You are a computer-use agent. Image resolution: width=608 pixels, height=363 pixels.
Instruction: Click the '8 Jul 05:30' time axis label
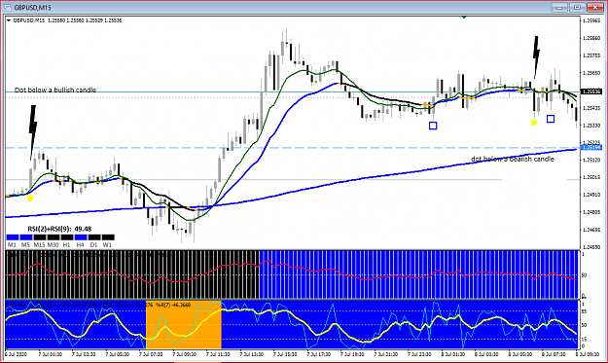tap(520, 354)
